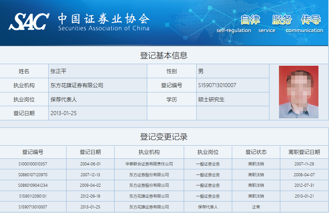Click 保荐代表人 in the last table row
The image size is (329, 213).
(208, 207)
